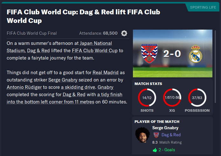Viewport: 221px width, 156px height.
Task: Open the Serge Gnabry link in article text
Action: (x=63, y=80)
